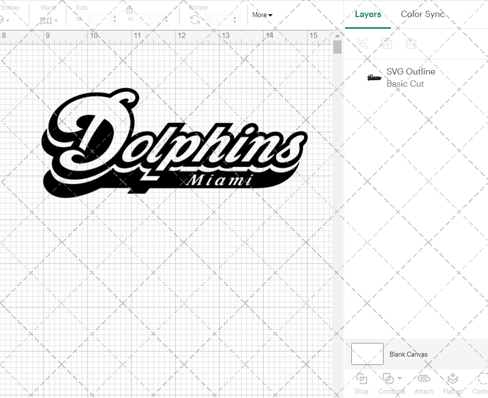Click the Delete layer trash icon

[411, 43]
